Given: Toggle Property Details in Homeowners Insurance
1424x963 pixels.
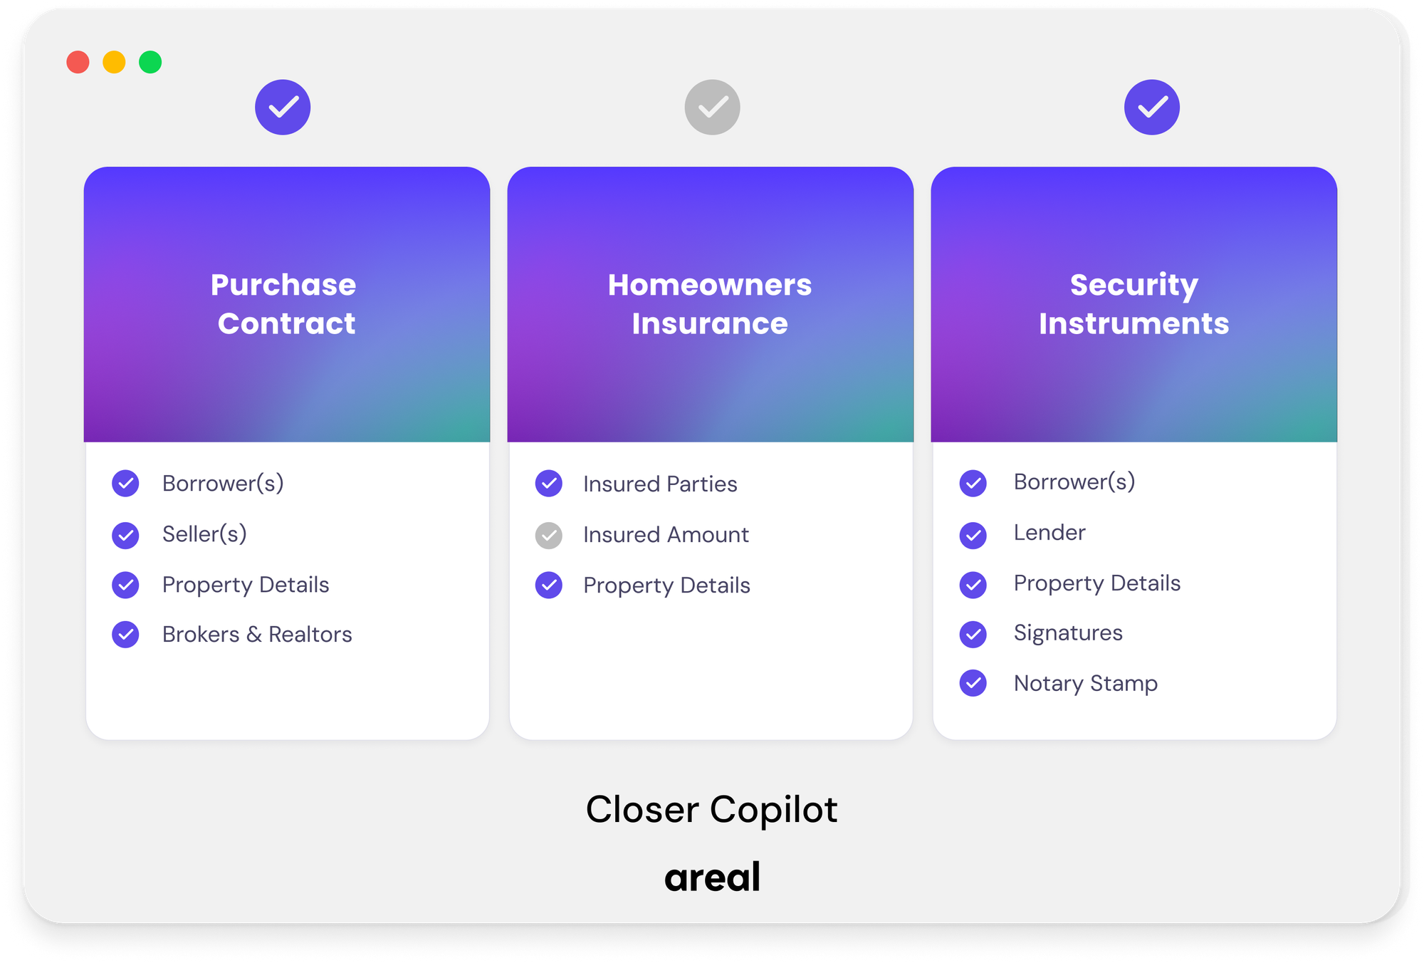Looking at the screenshot, I should coord(549,585).
